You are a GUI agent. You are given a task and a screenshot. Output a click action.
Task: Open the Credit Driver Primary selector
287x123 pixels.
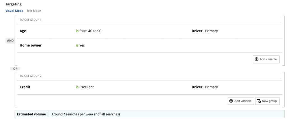(x=211, y=87)
